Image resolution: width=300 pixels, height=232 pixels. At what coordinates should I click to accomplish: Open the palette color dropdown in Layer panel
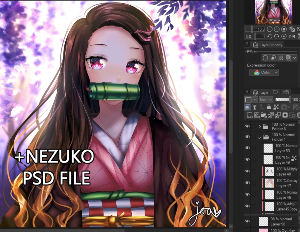251,100
